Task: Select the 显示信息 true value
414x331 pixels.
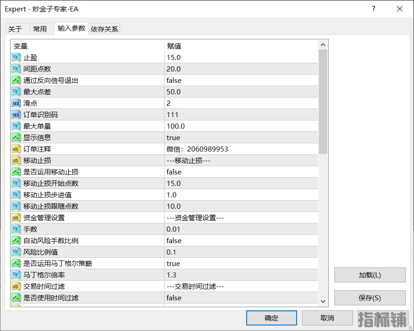Action: click(x=173, y=137)
